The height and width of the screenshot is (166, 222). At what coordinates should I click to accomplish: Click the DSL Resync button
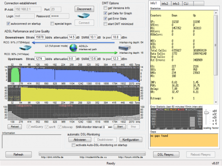click(x=166, y=154)
